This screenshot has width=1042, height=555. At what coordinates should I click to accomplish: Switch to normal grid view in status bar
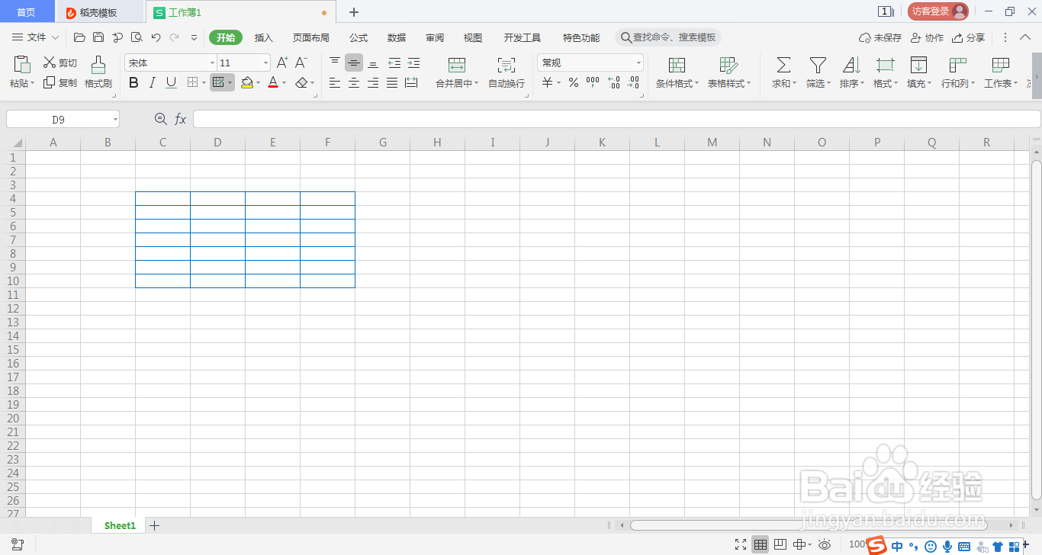coord(761,544)
